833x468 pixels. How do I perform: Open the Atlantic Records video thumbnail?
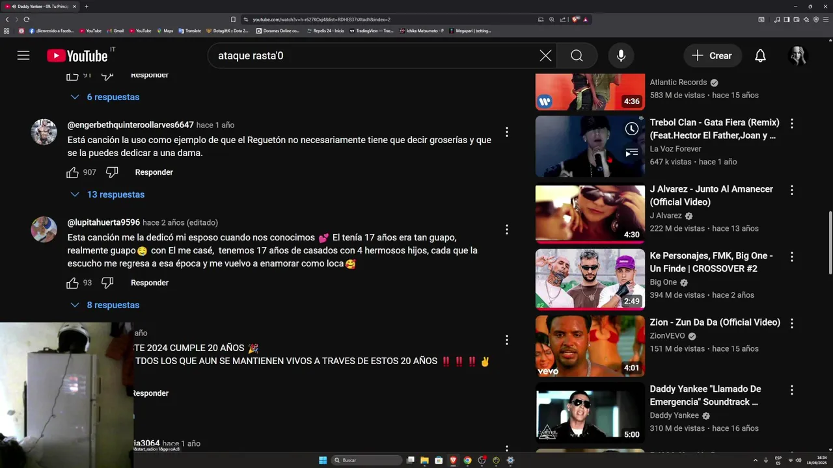tap(590, 92)
